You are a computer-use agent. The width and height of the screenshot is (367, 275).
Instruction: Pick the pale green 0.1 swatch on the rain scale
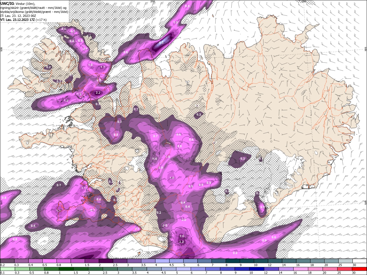[7, 269]
